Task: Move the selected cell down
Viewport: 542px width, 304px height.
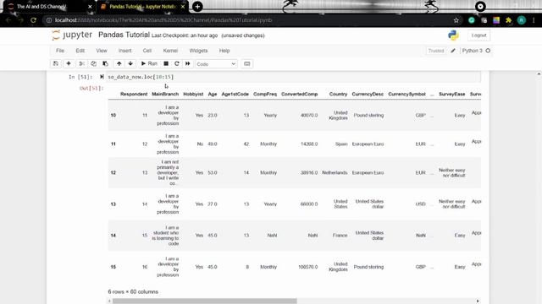Action: click(x=130, y=64)
